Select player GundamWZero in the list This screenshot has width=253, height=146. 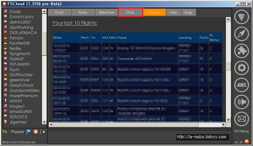(x=24, y=91)
